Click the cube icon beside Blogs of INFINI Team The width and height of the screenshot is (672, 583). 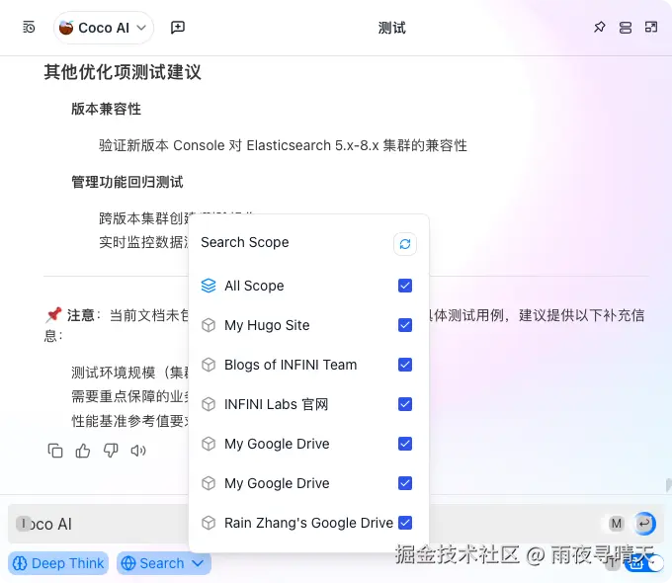[x=209, y=365]
